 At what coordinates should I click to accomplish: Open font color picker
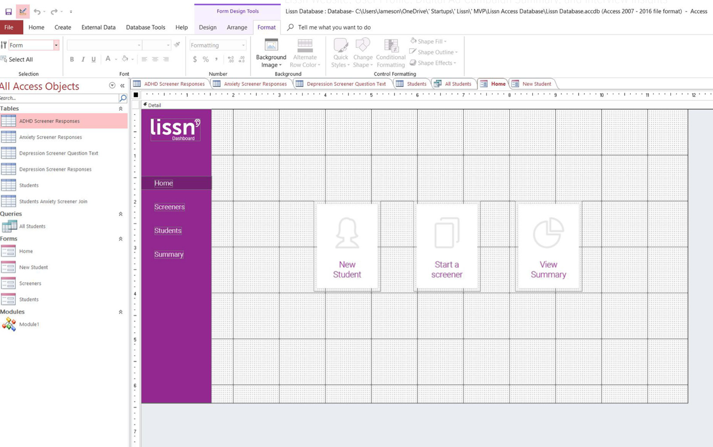[108, 59]
